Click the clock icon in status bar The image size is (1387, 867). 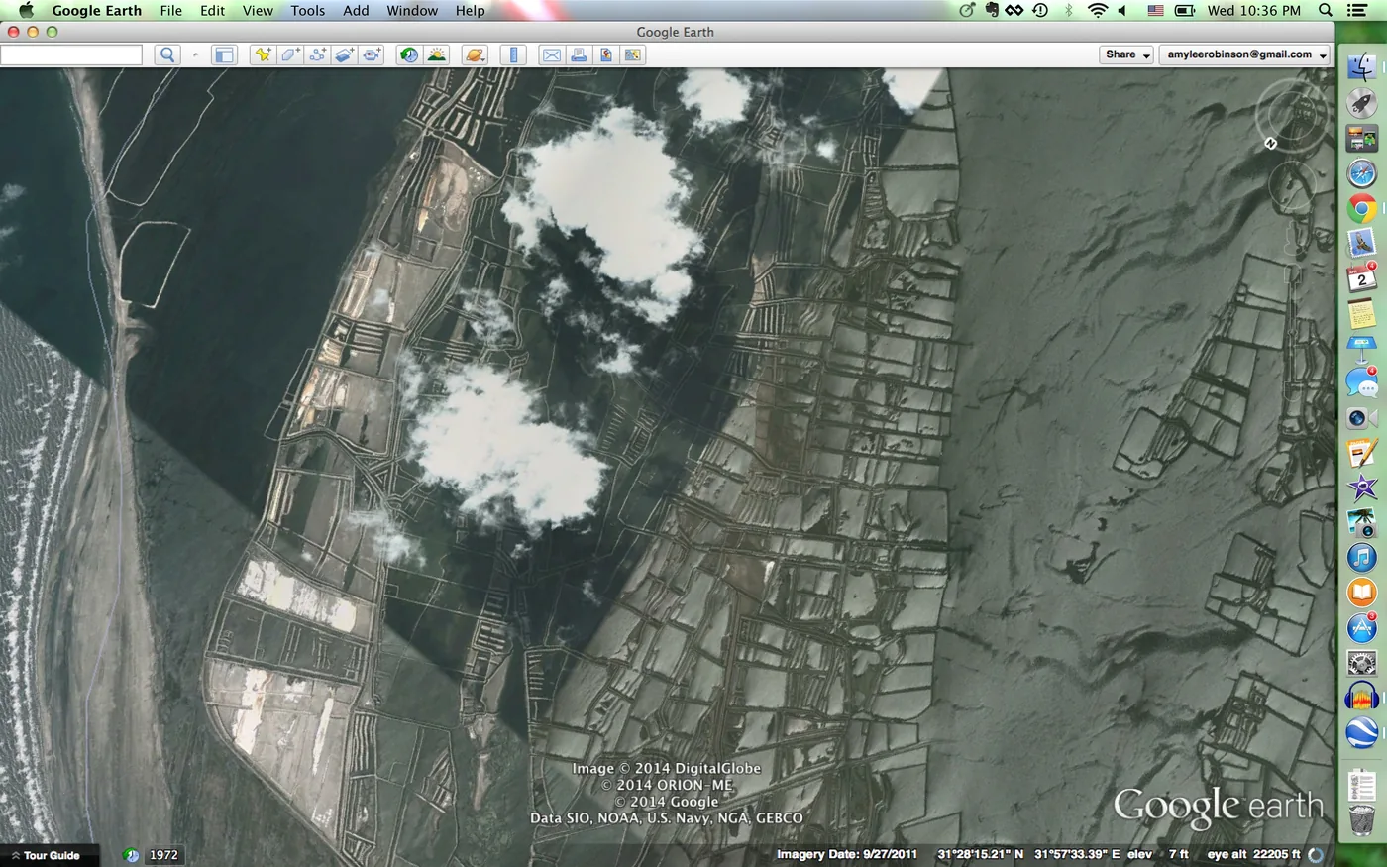point(132,855)
